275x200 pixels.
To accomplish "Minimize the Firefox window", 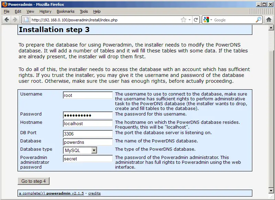I will pyautogui.click(x=258, y=4).
